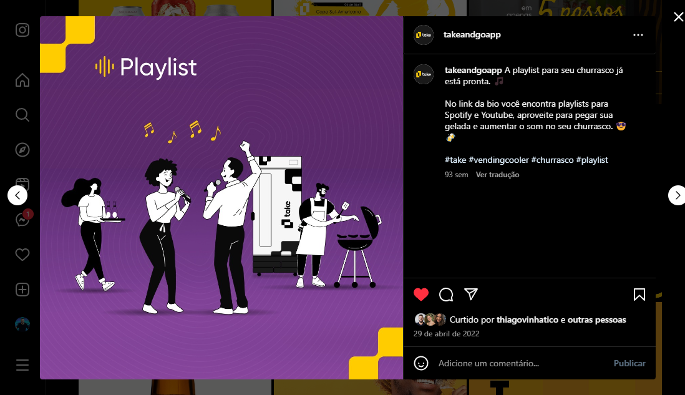Click the #churrasco hashtag

[x=552, y=160]
